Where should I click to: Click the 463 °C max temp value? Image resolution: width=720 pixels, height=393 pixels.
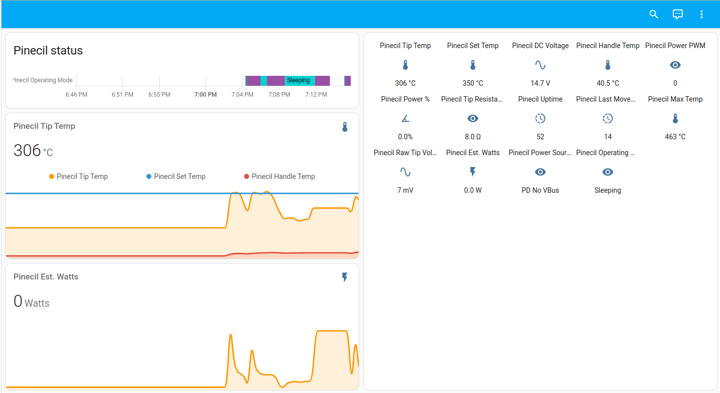pos(675,137)
